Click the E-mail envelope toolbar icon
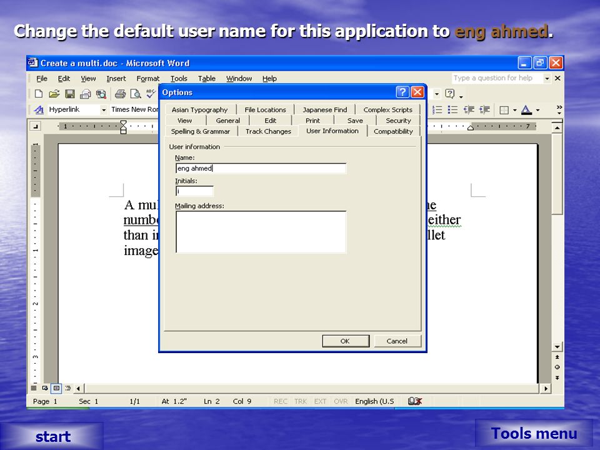Image resolution: width=600 pixels, height=450 pixels. [x=86, y=94]
